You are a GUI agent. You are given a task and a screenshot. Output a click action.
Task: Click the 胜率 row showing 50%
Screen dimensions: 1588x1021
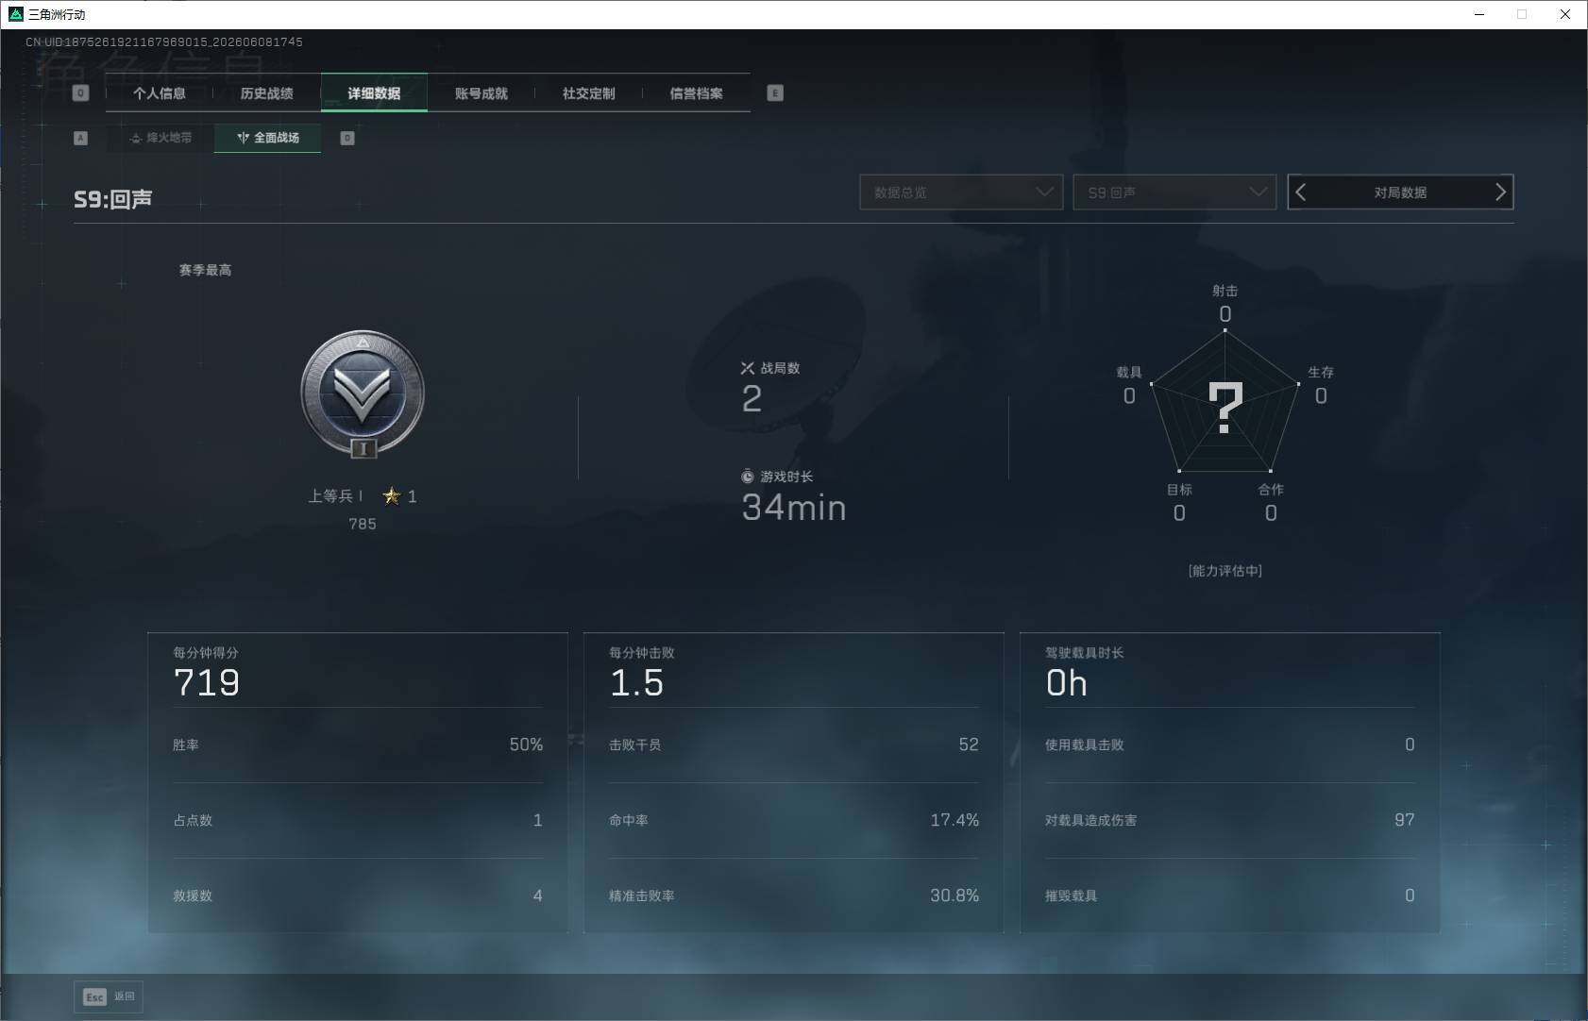tap(358, 745)
